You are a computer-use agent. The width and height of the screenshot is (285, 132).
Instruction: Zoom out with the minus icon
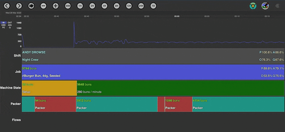pos(43,6)
